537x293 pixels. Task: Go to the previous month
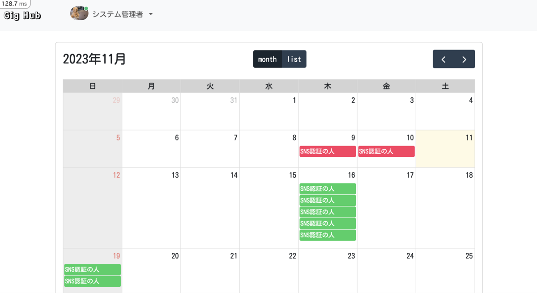click(x=443, y=59)
